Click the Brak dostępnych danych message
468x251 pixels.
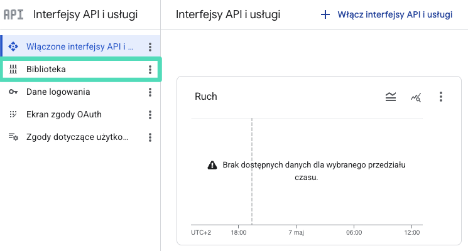pos(314,171)
